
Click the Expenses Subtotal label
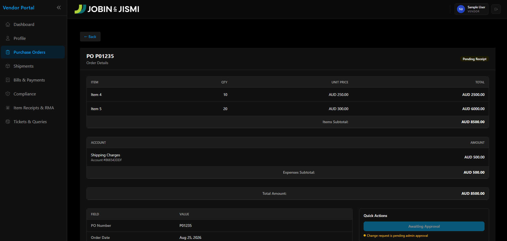click(x=299, y=172)
